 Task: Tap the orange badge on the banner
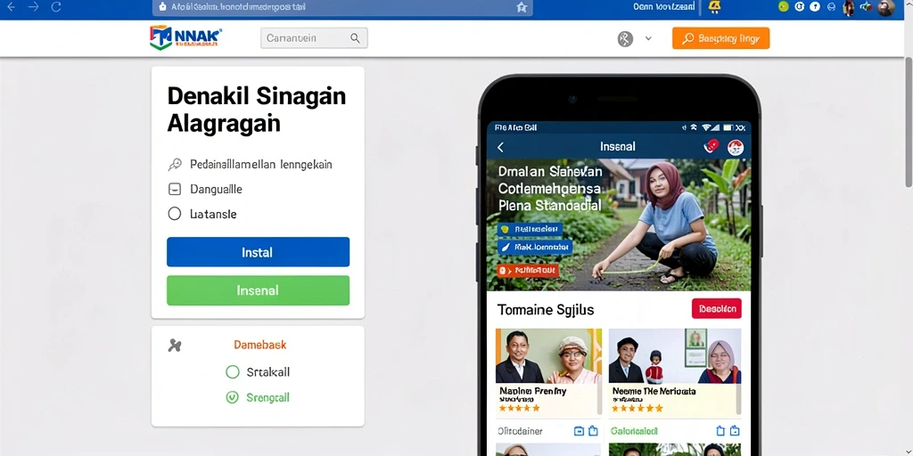point(528,271)
